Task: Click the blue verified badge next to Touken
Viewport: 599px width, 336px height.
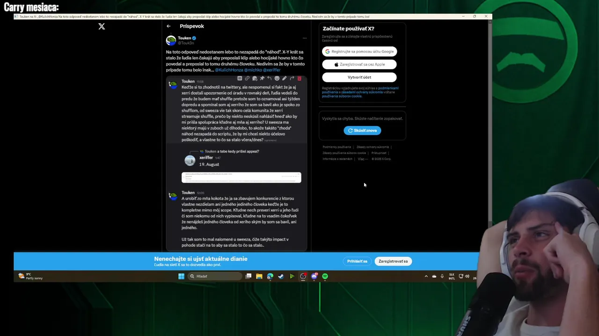Action: pyautogui.click(x=194, y=38)
